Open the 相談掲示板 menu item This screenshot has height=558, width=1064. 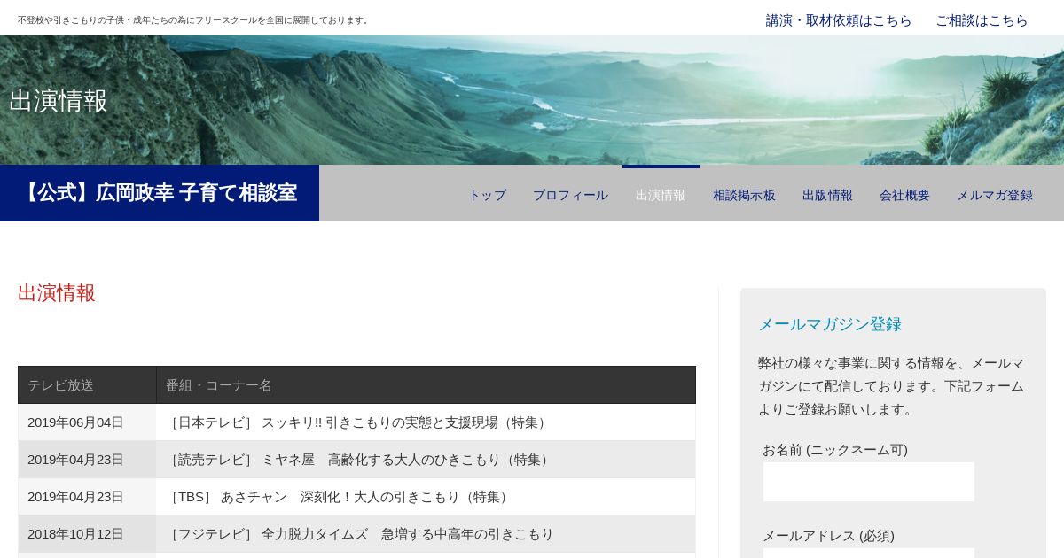point(744,195)
